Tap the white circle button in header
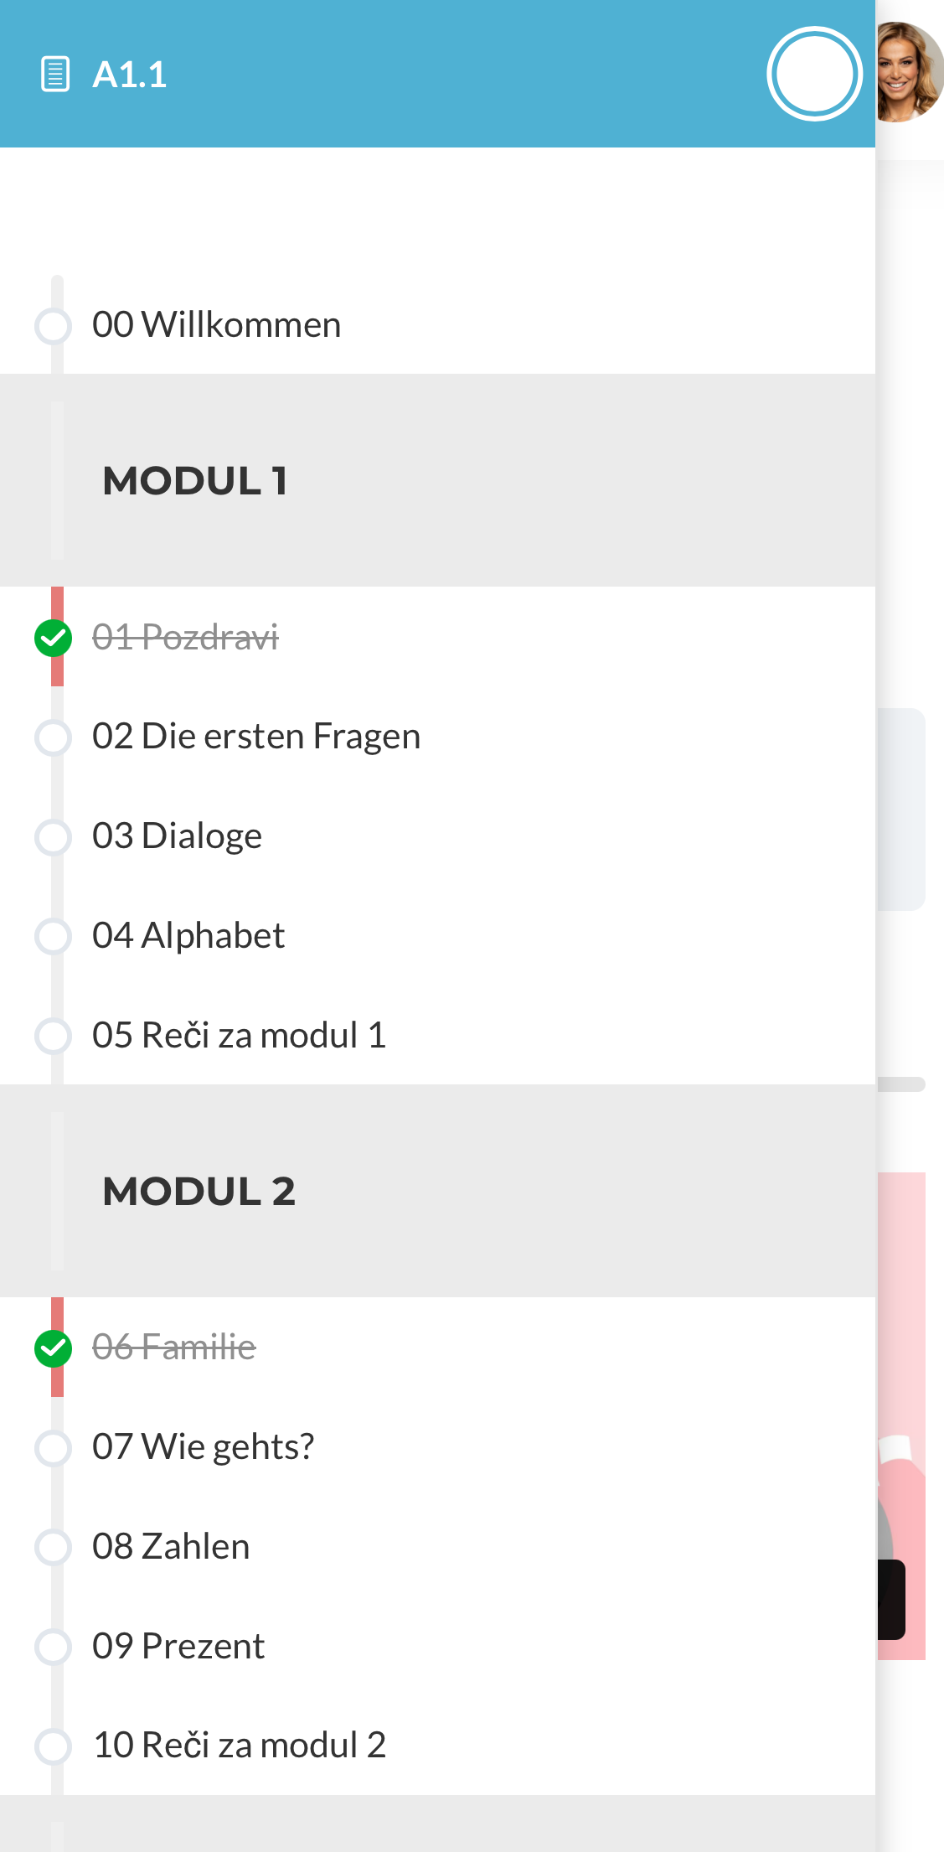This screenshot has height=1852, width=944. click(x=814, y=74)
